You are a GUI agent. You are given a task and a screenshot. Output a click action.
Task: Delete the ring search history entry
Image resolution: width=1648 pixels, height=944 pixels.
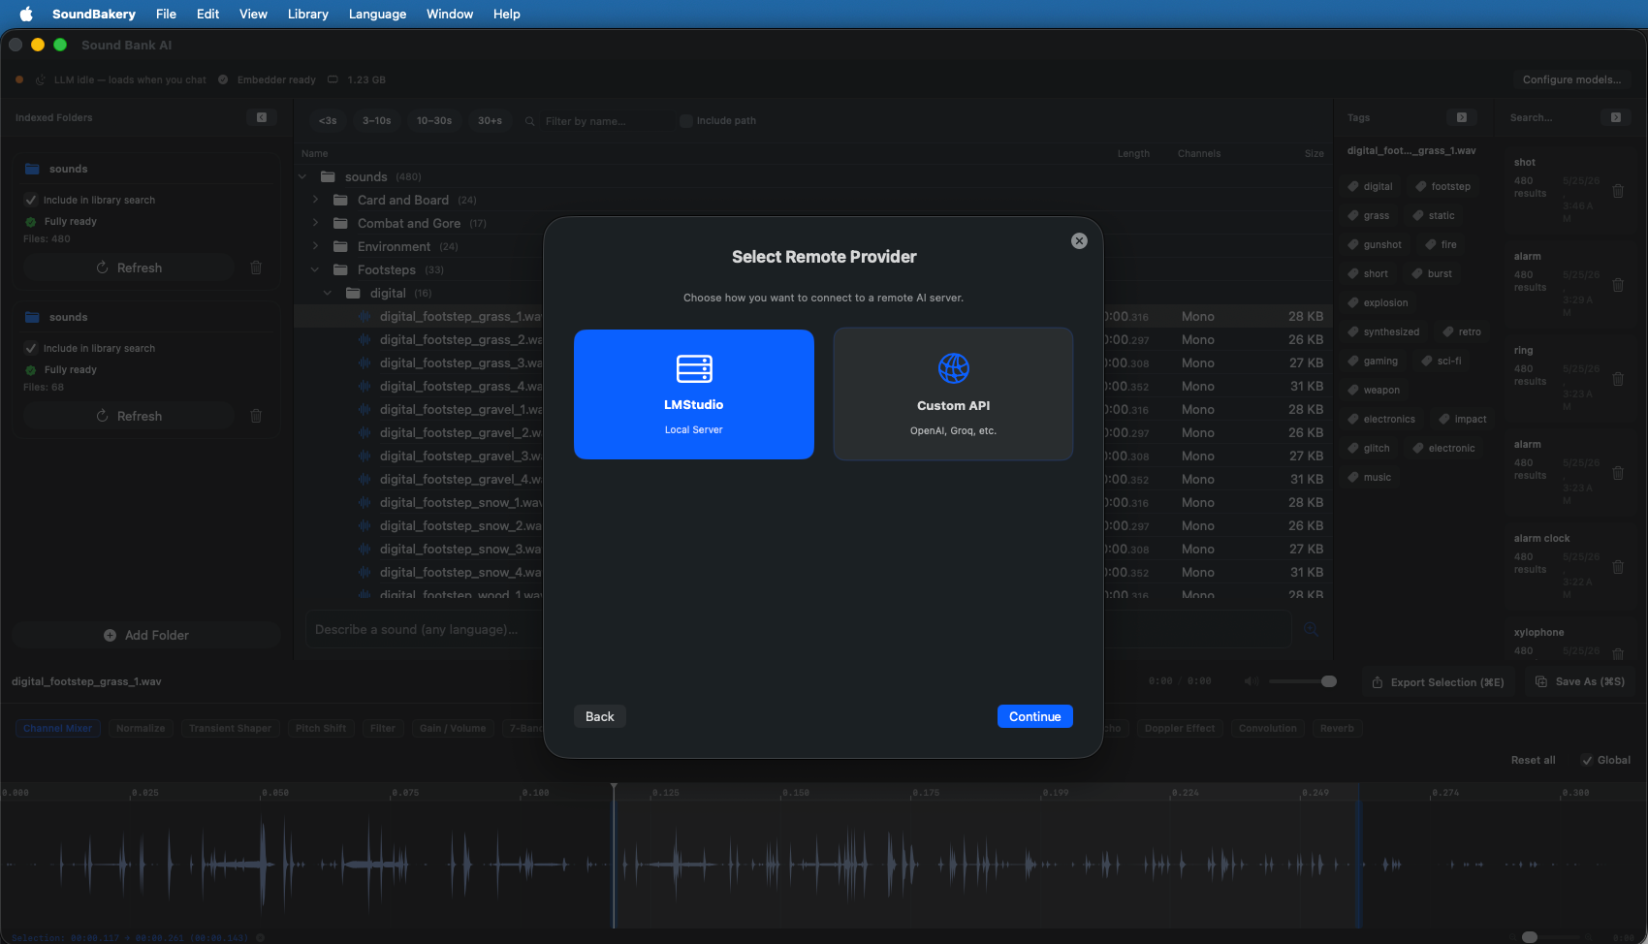click(1618, 379)
